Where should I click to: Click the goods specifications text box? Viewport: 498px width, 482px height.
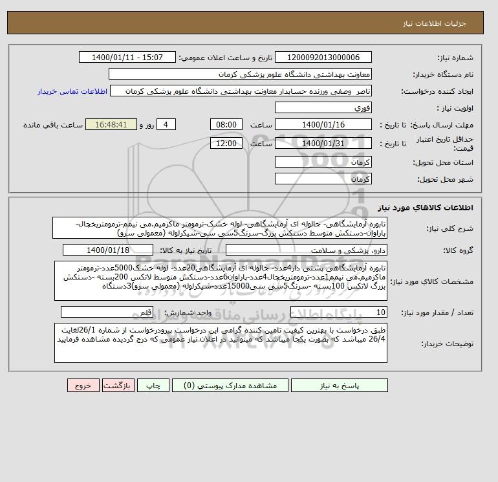point(221,281)
